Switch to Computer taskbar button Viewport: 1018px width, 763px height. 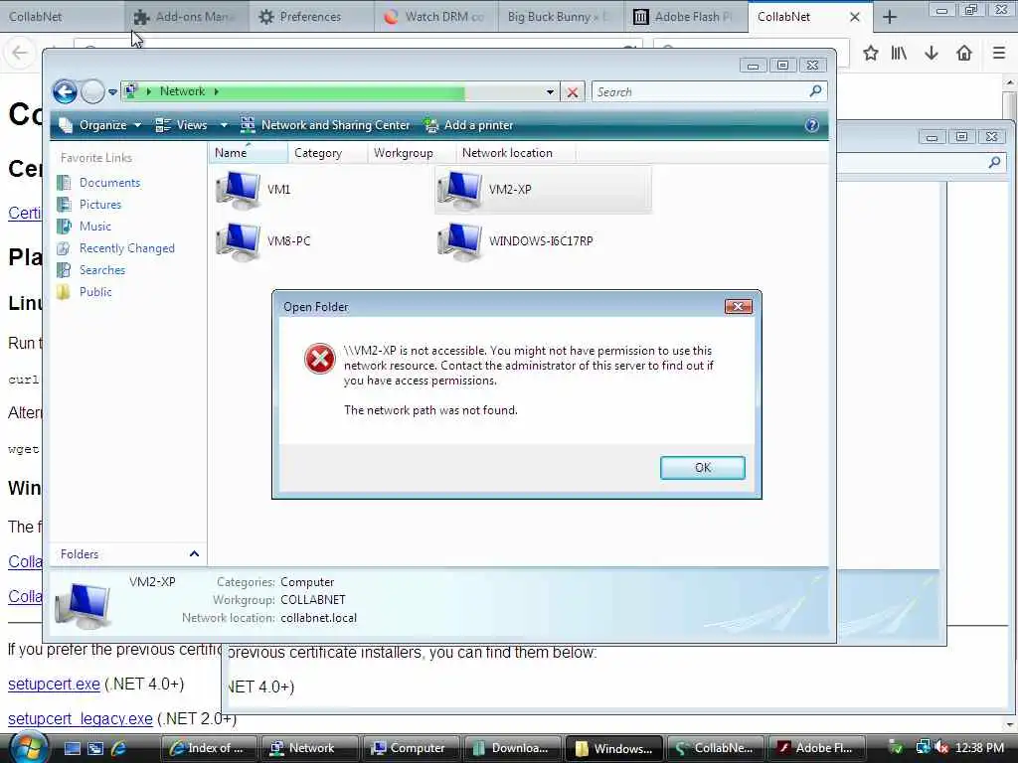click(x=412, y=748)
